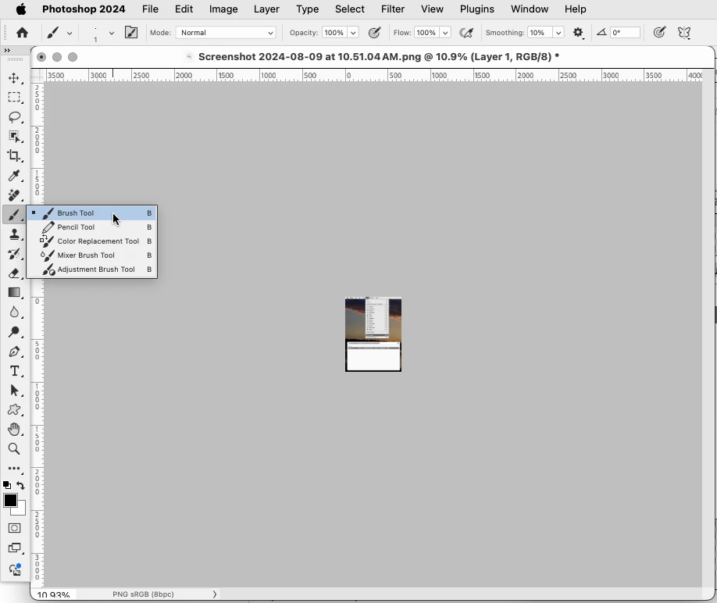
Task: Expand the Opacity slider dropdown
Action: [x=353, y=33]
